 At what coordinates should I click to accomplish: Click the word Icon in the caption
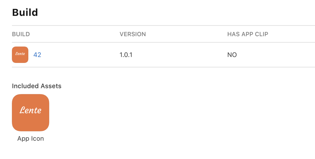click(x=38, y=138)
